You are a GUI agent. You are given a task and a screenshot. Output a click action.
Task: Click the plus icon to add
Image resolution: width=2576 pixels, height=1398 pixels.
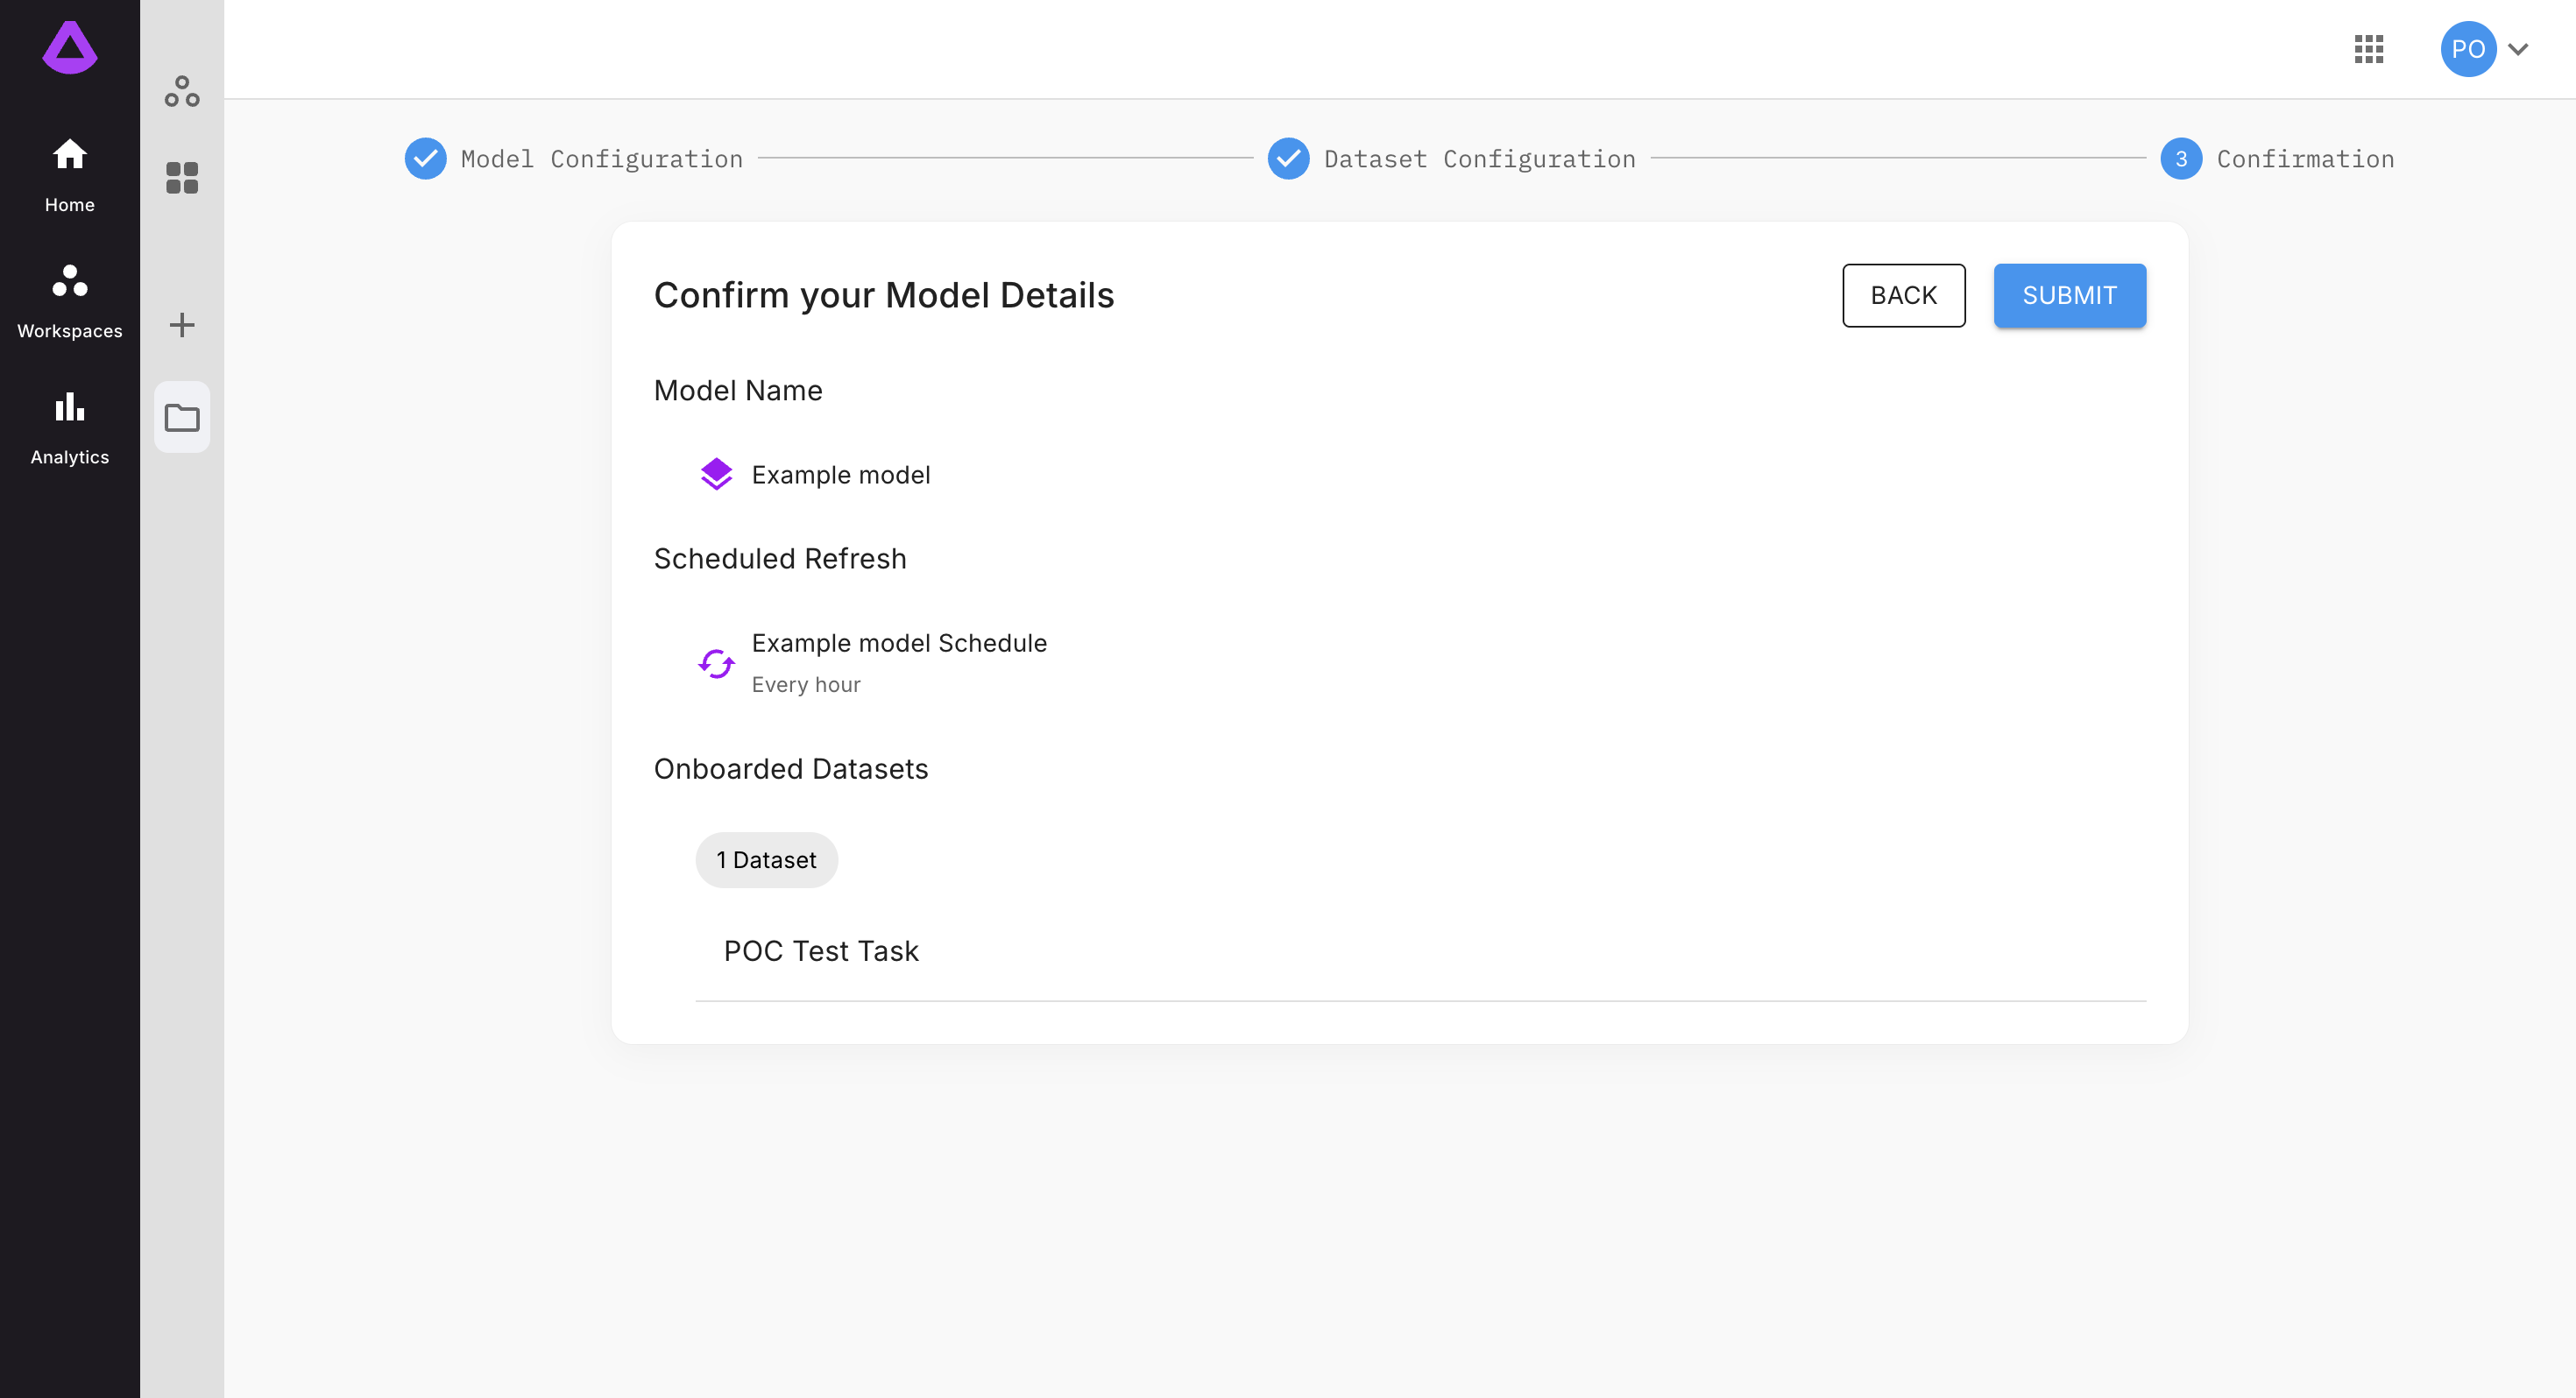[x=182, y=325]
